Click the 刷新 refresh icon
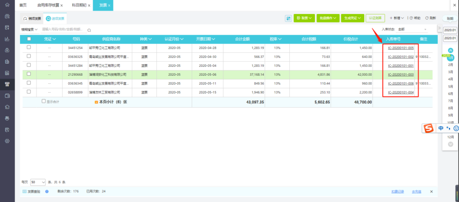 click(x=427, y=18)
